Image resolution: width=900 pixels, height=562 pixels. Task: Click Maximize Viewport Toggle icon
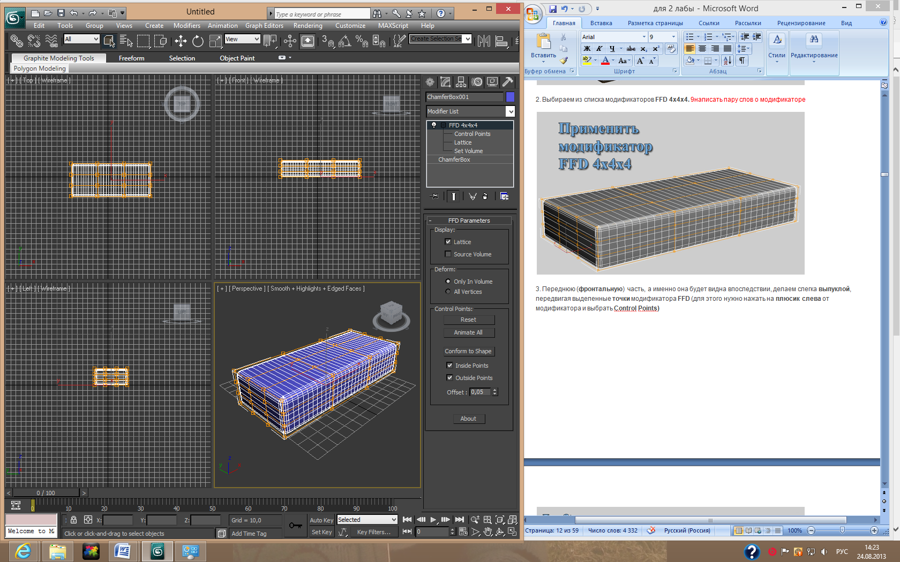tap(512, 532)
